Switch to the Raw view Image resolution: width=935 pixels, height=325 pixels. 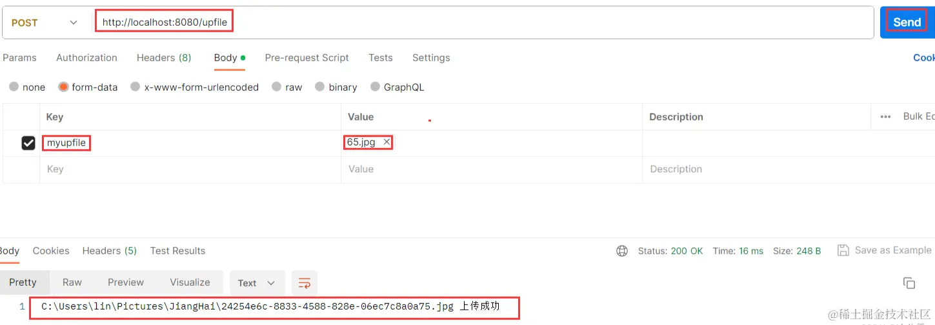tap(72, 283)
